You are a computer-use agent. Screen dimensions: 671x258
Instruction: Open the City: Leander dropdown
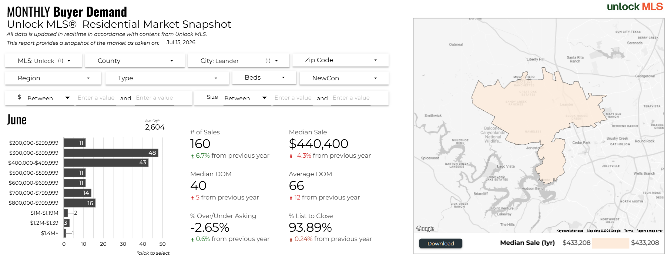239,61
